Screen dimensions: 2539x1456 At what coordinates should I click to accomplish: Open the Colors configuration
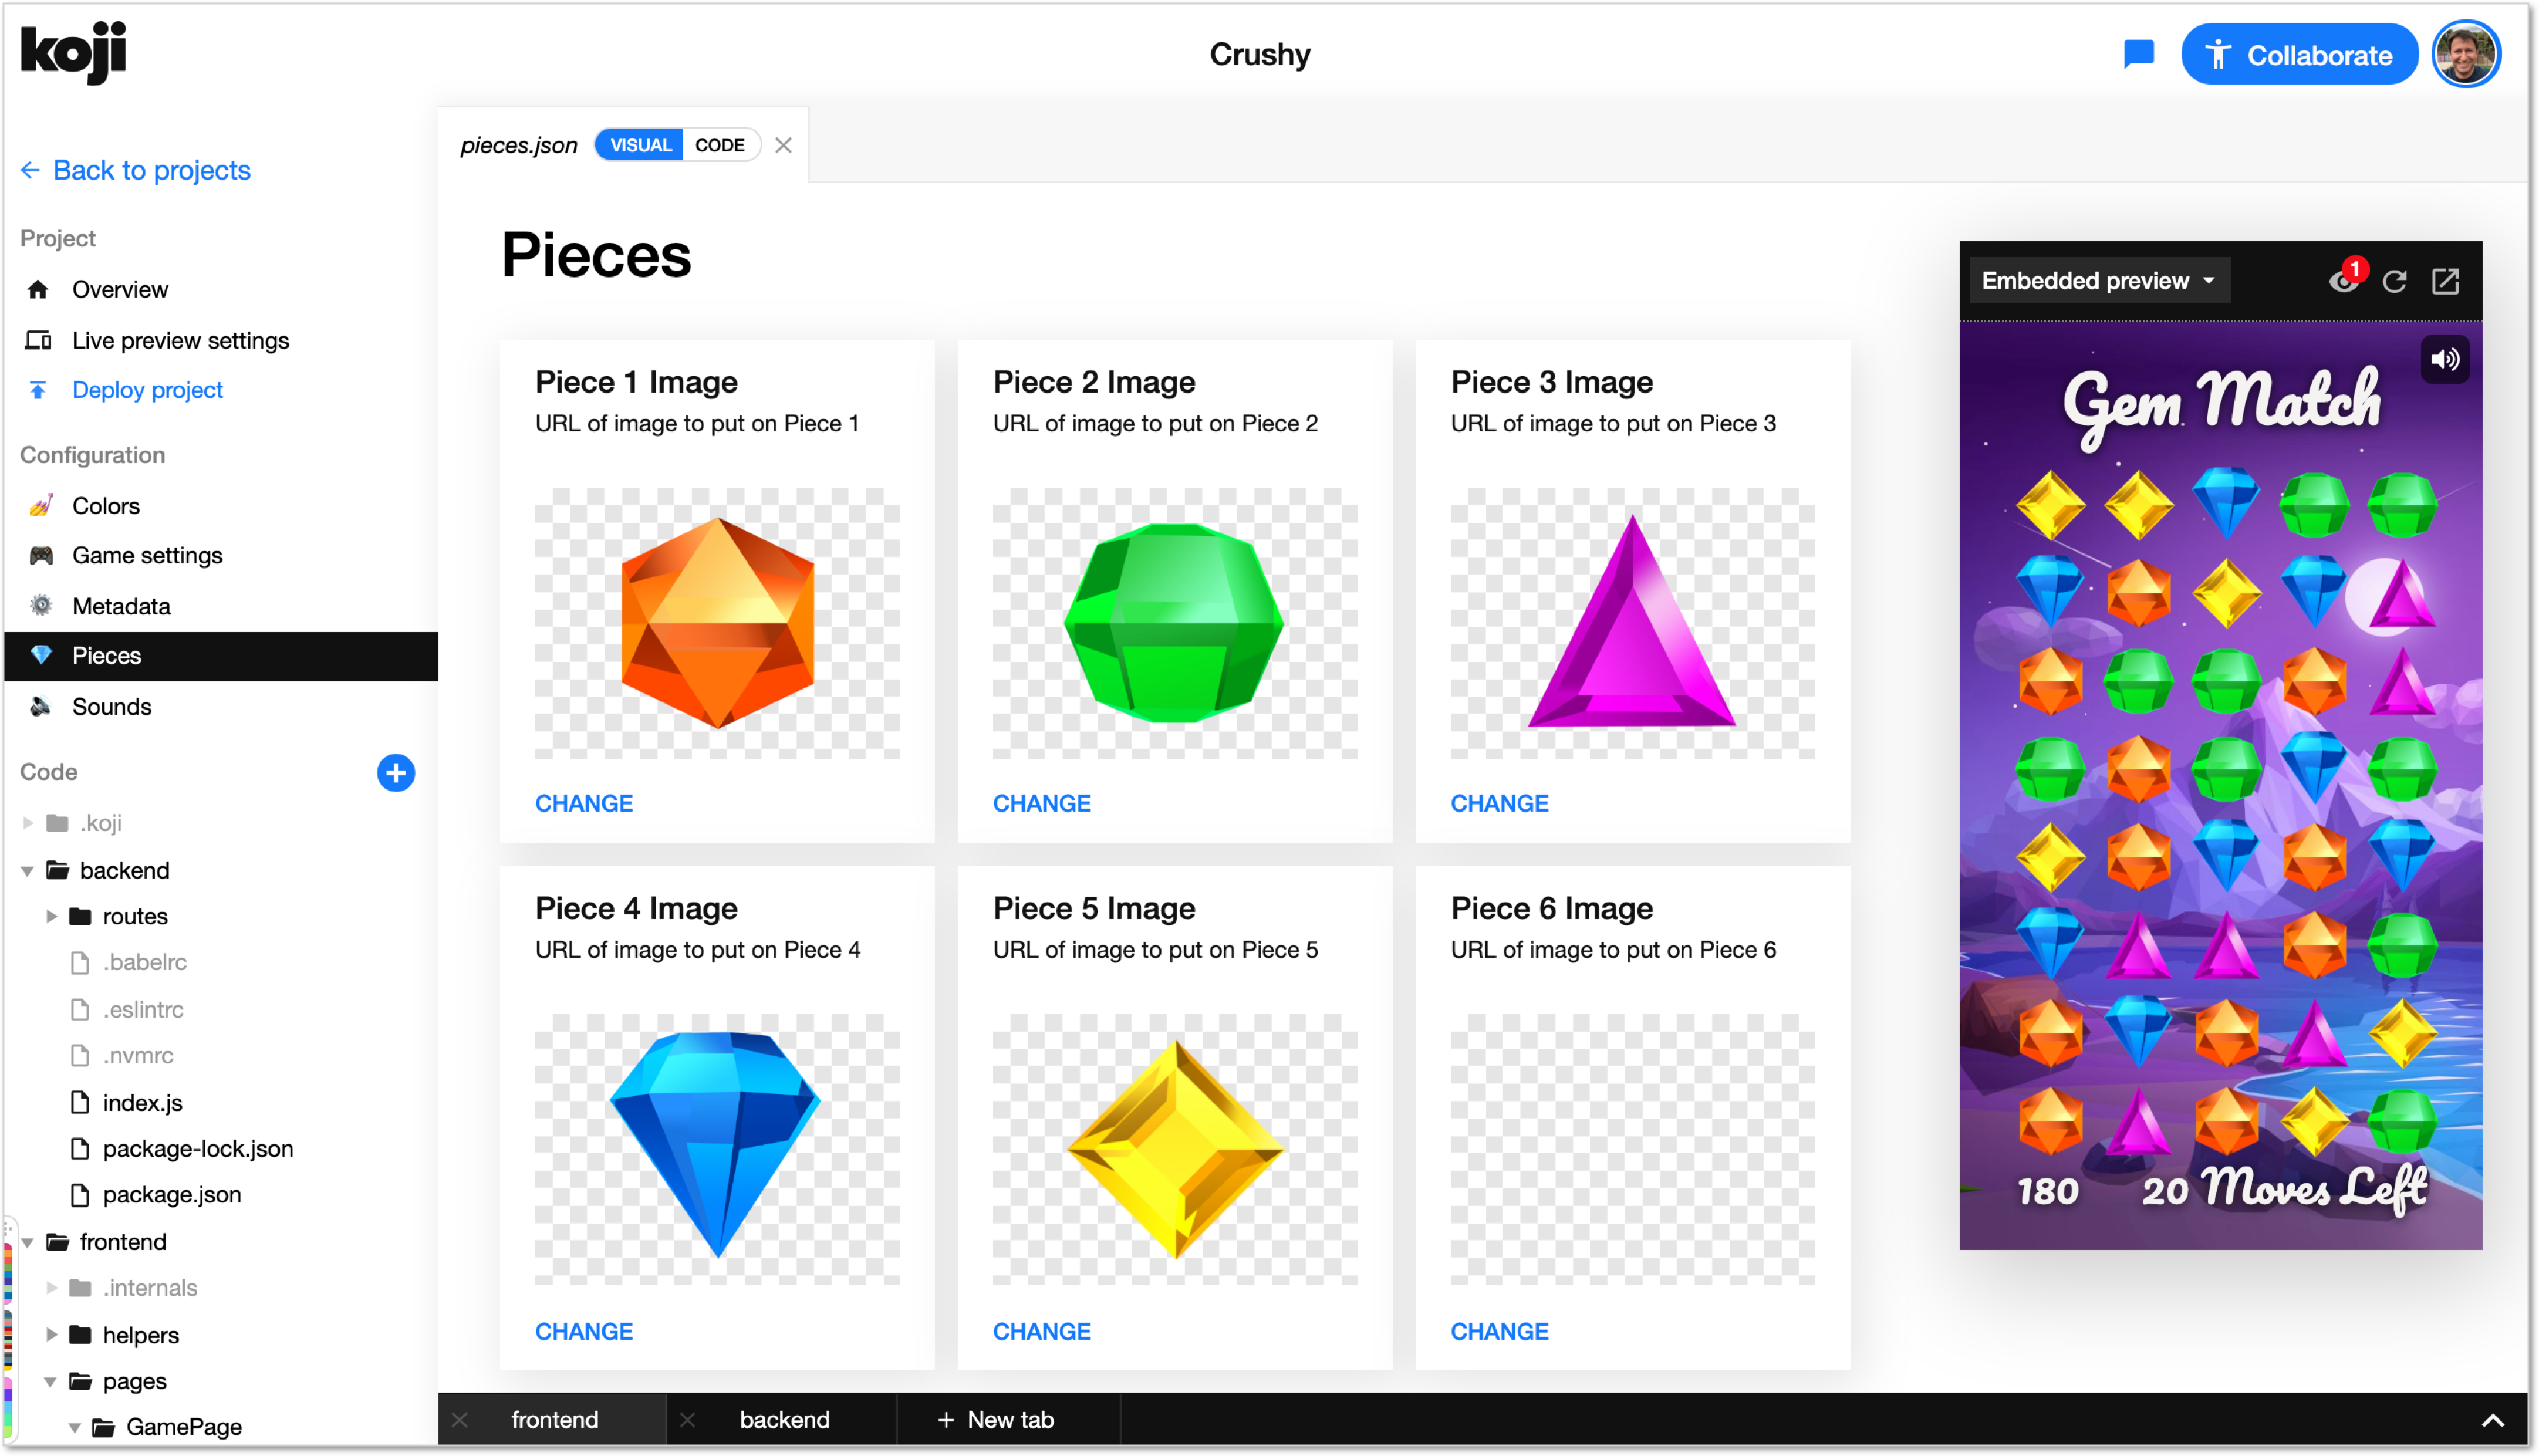106,506
